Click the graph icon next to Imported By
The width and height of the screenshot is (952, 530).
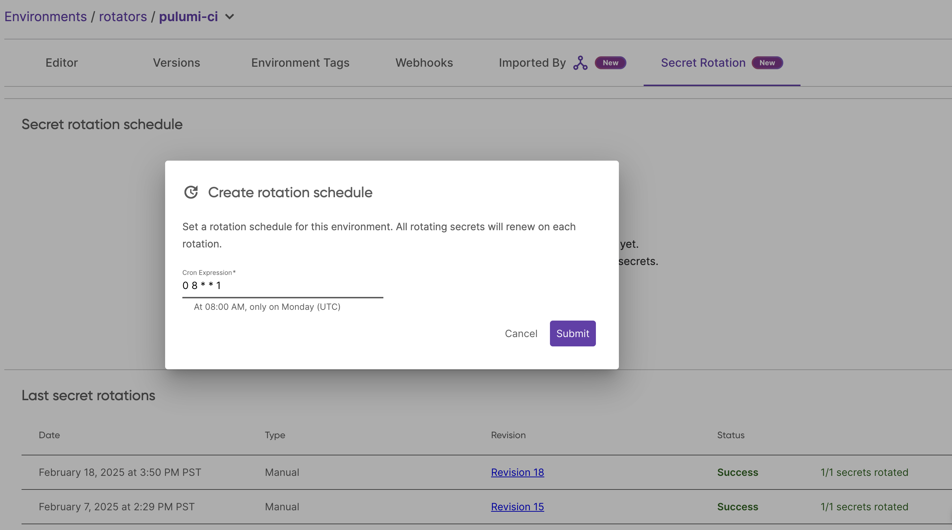(580, 62)
